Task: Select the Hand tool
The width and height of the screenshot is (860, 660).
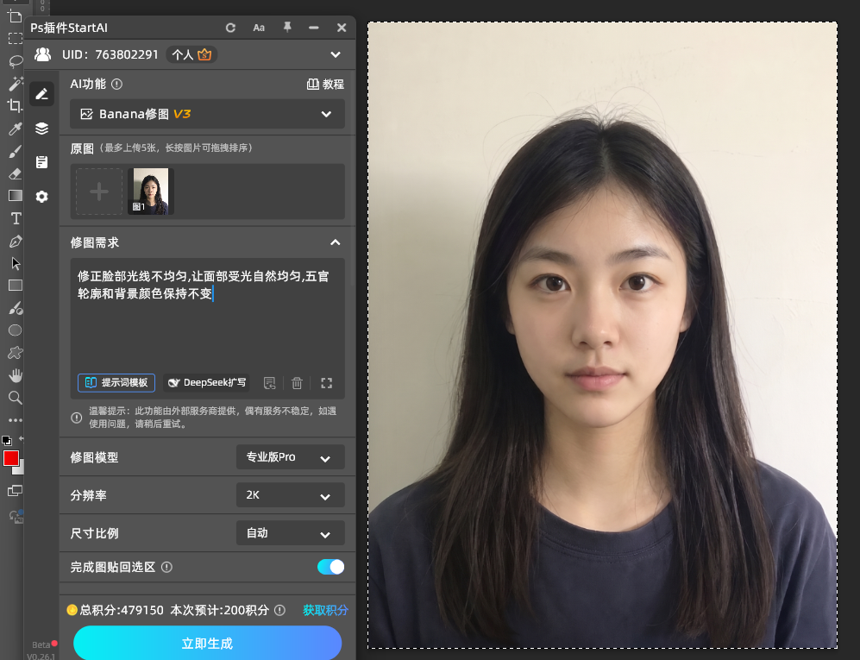Action: click(x=16, y=375)
